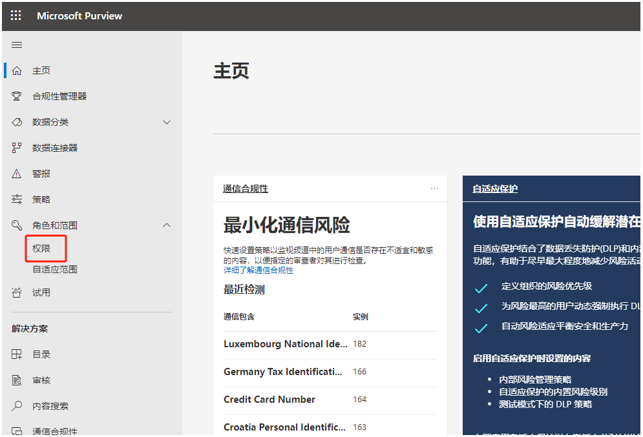Image resolution: width=643 pixels, height=437 pixels.
Task: Click 定义组织的风险优先级 text
Action: pyautogui.click(x=547, y=287)
